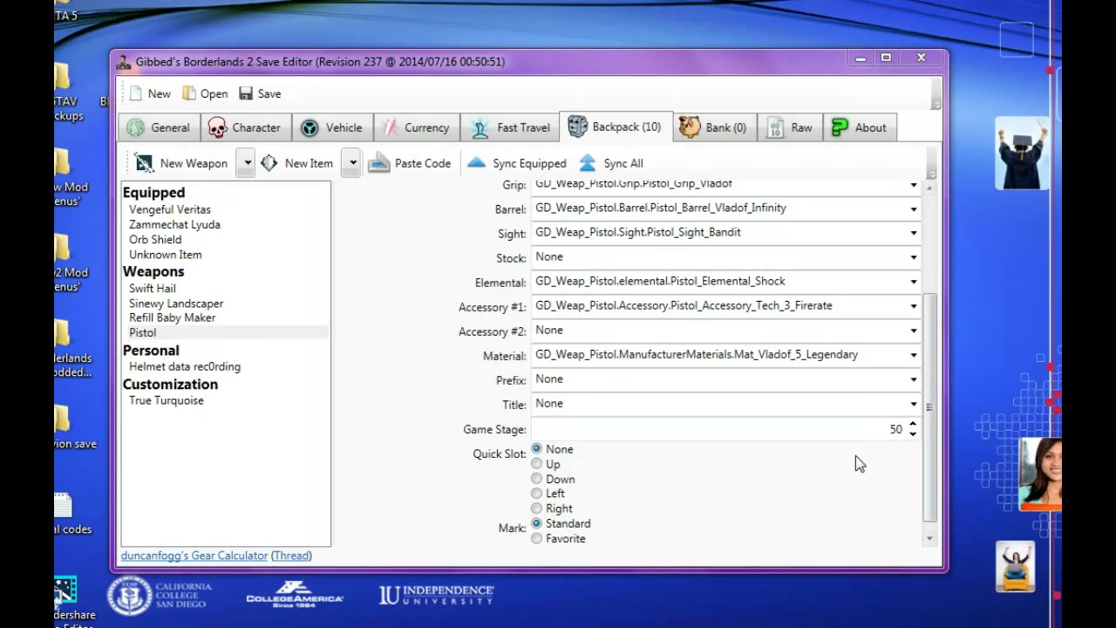Image resolution: width=1116 pixels, height=628 pixels.
Task: Select Quick Slot Left radio button
Action: (536, 494)
